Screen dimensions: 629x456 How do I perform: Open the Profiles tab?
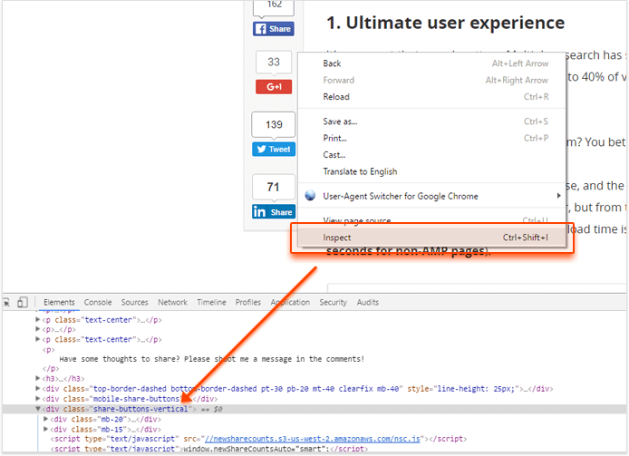[248, 302]
